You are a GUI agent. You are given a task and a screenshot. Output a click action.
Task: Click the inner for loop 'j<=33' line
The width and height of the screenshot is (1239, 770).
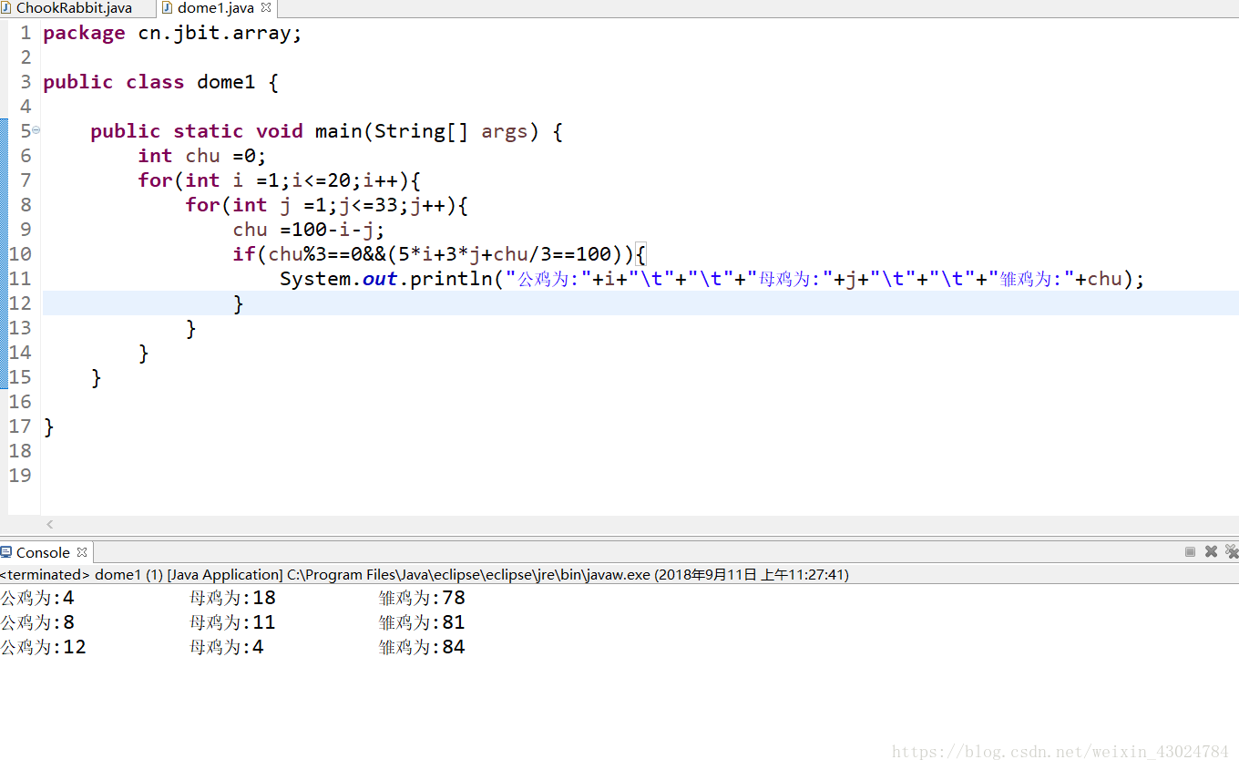pyautogui.click(x=326, y=205)
